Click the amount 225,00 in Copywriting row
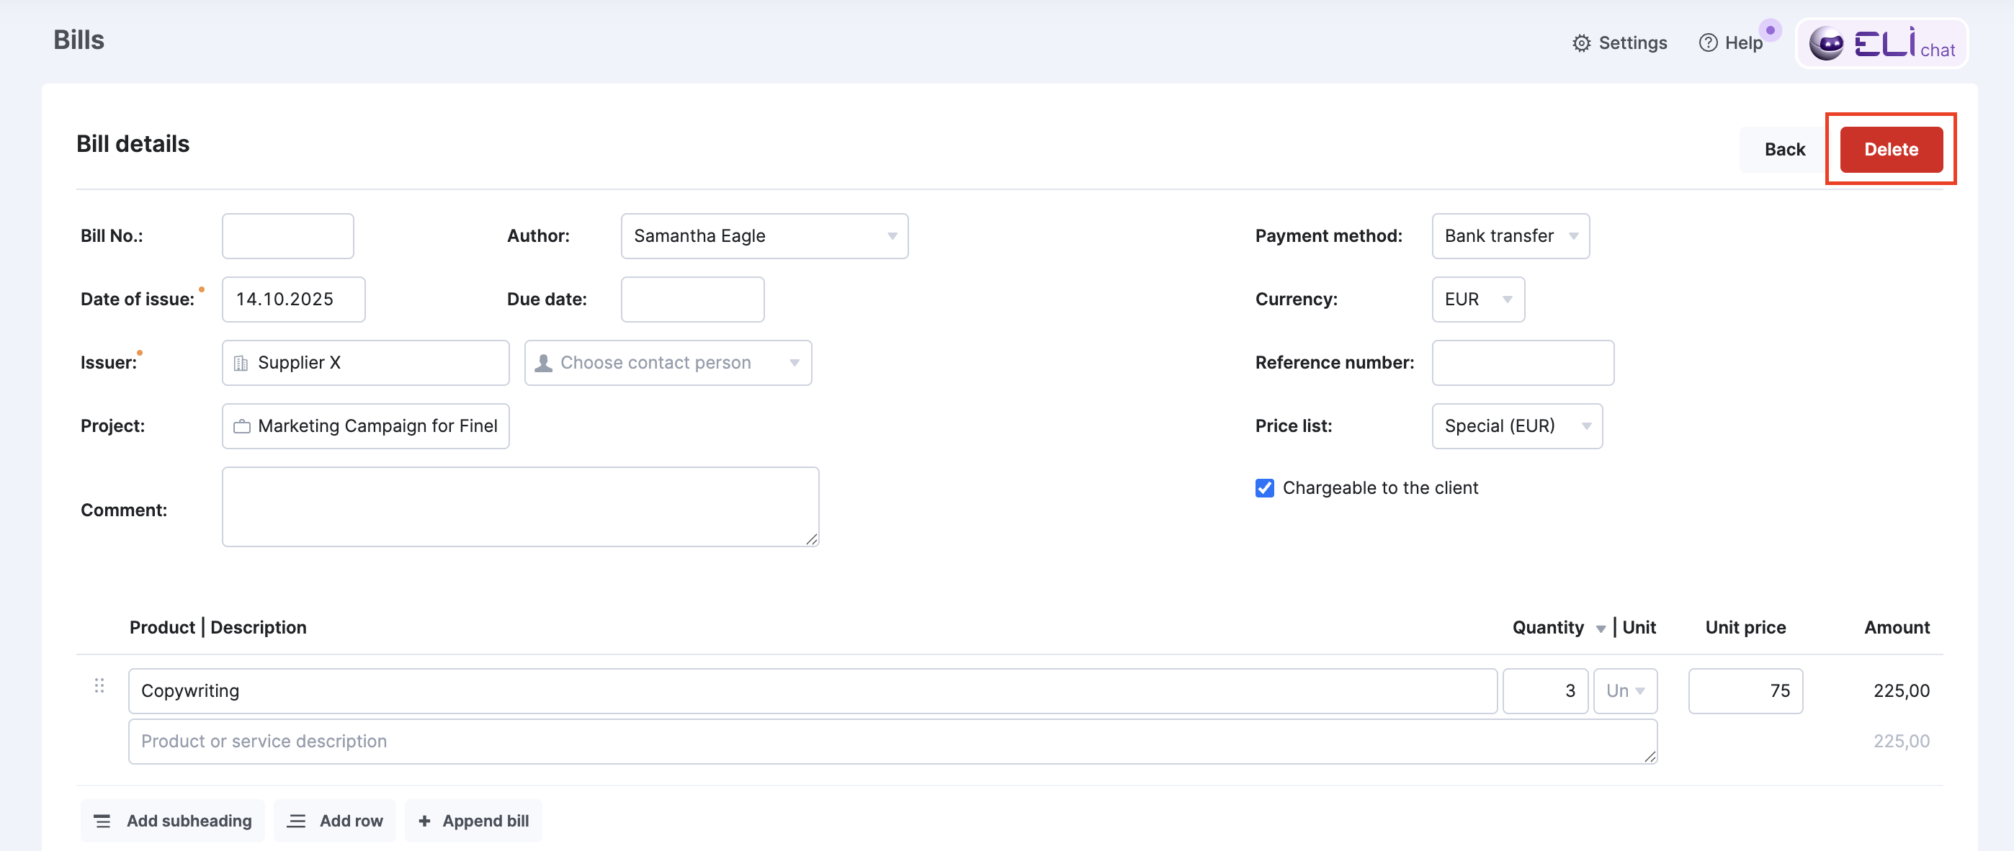This screenshot has width=2014, height=851. pos(1901,690)
